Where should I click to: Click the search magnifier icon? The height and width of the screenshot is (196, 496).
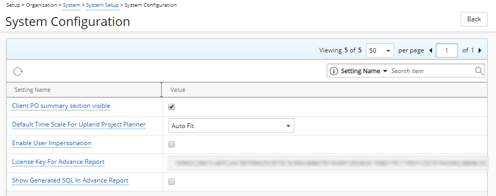(x=479, y=71)
